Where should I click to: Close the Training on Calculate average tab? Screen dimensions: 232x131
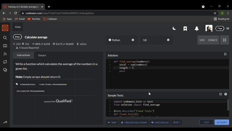point(42,7)
